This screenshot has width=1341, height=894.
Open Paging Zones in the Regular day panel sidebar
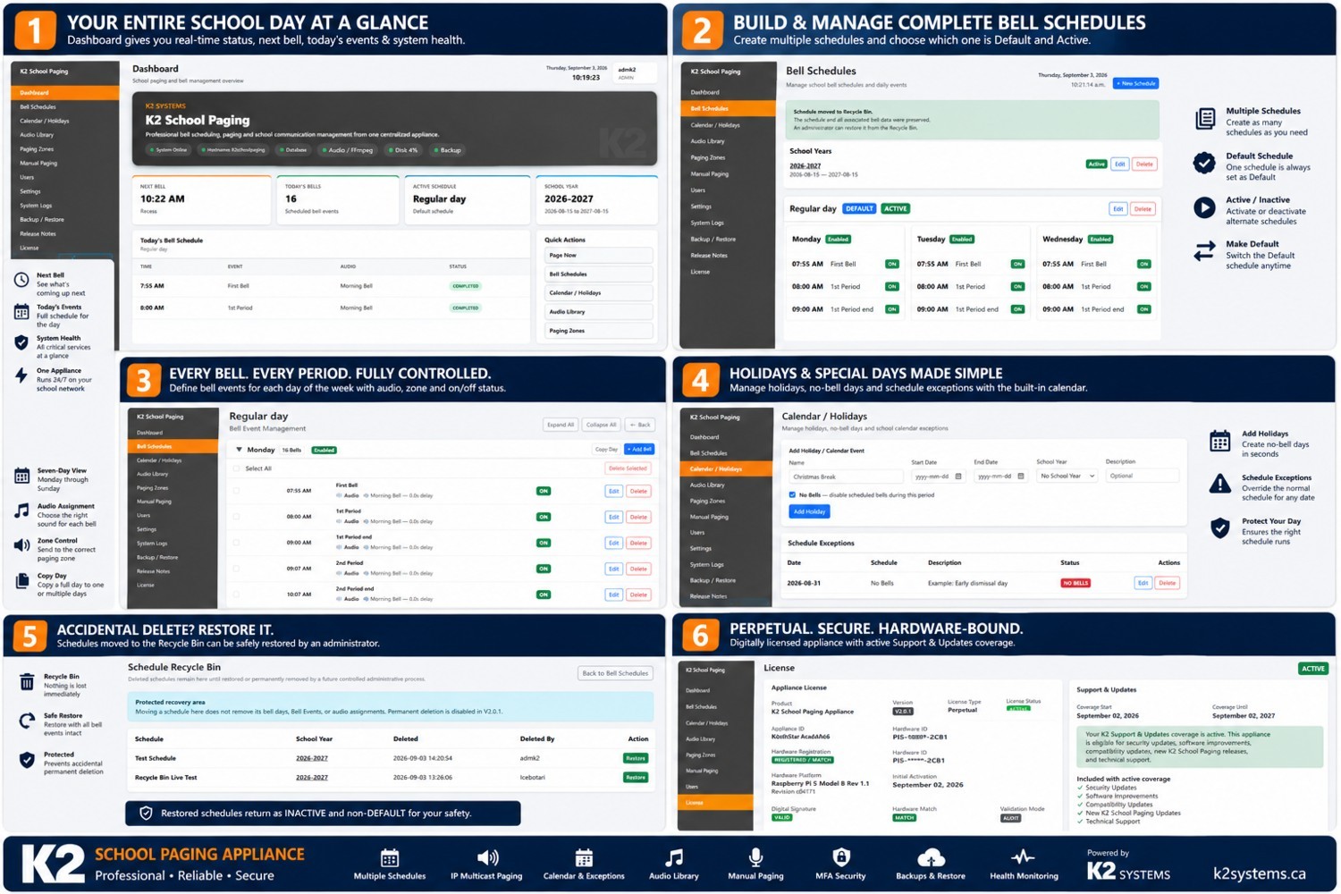click(152, 488)
